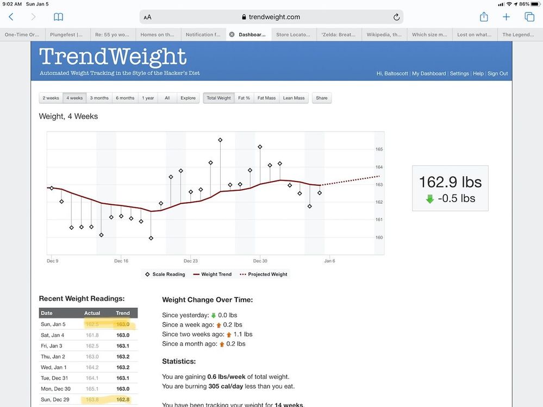The height and width of the screenshot is (407, 543).
Task: Tap the aA reader text size control
Action: pos(148,17)
